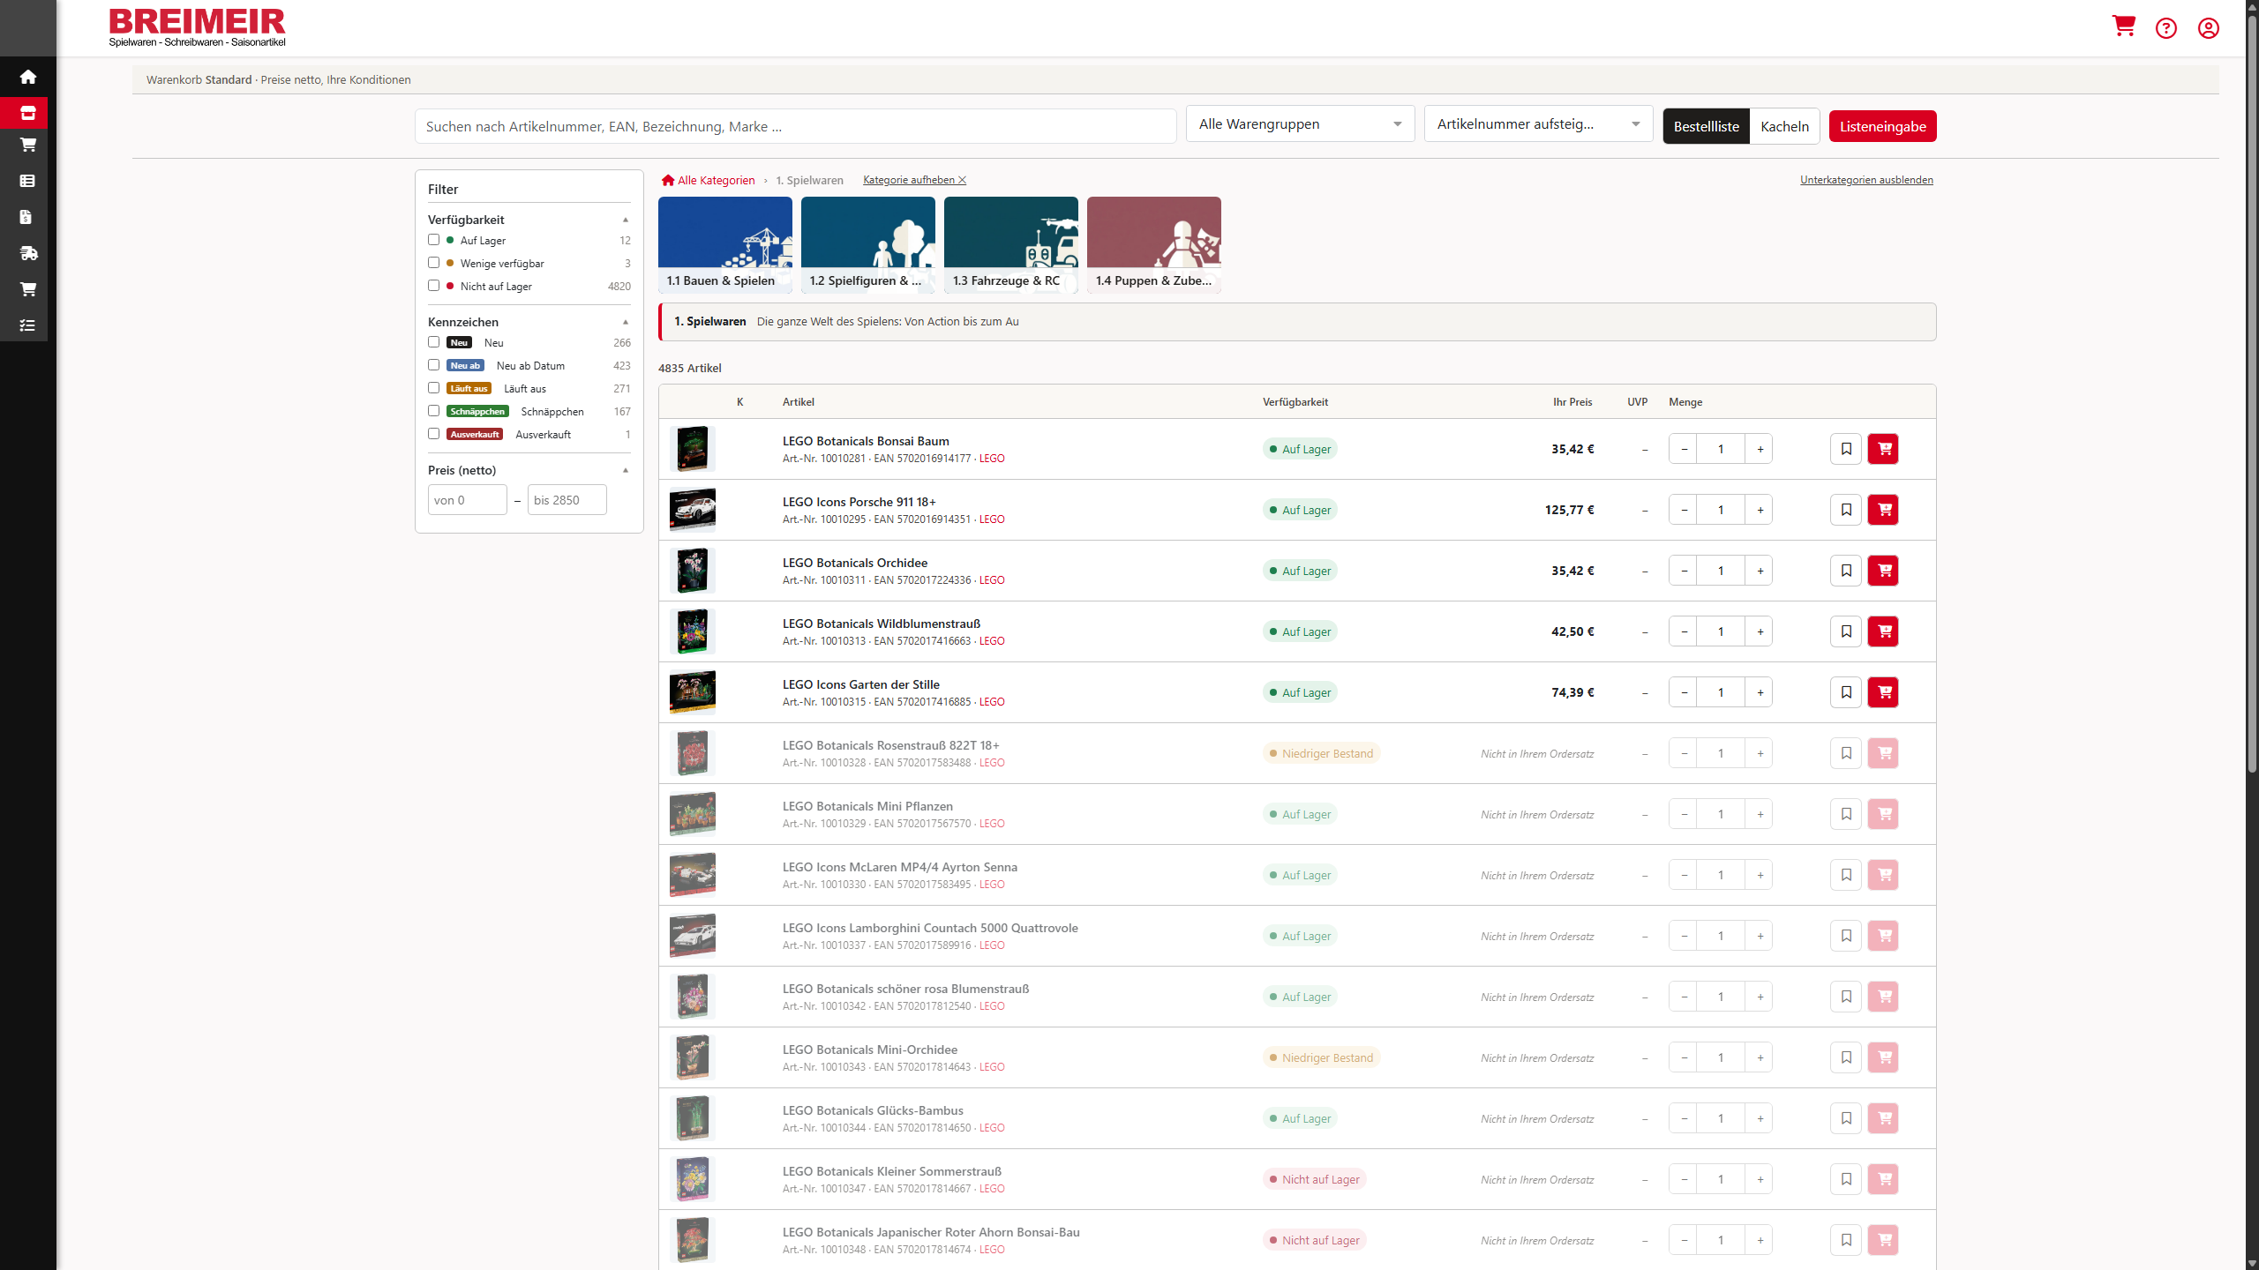Open the red shop icon in sidebar

click(x=28, y=113)
